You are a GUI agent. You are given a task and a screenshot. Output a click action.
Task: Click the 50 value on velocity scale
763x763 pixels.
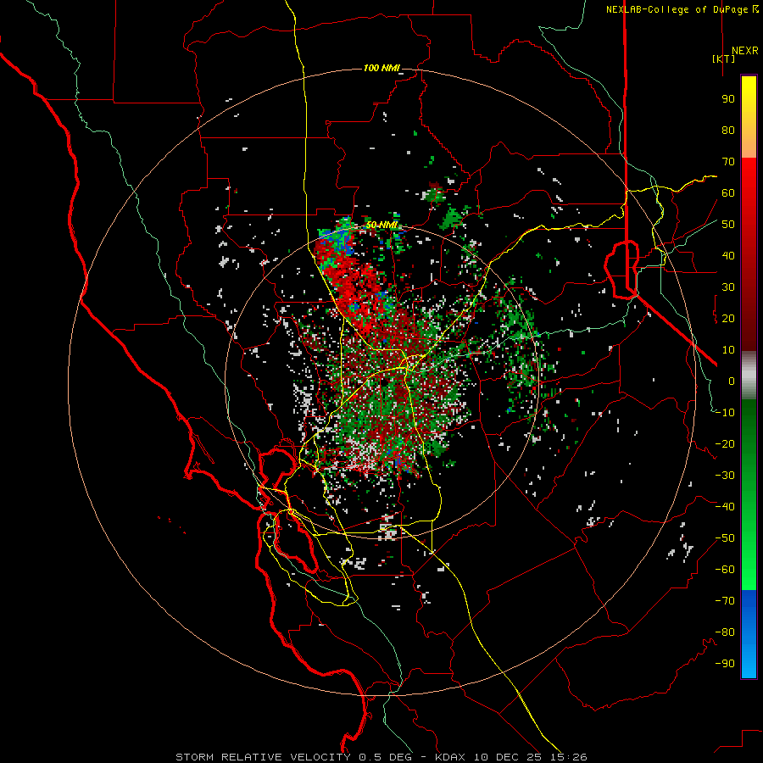[x=728, y=225]
